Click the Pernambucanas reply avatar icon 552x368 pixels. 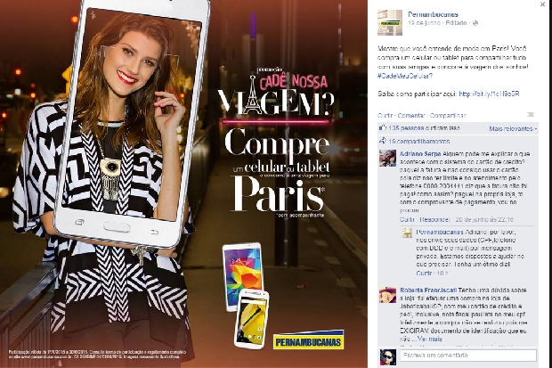[x=407, y=233]
